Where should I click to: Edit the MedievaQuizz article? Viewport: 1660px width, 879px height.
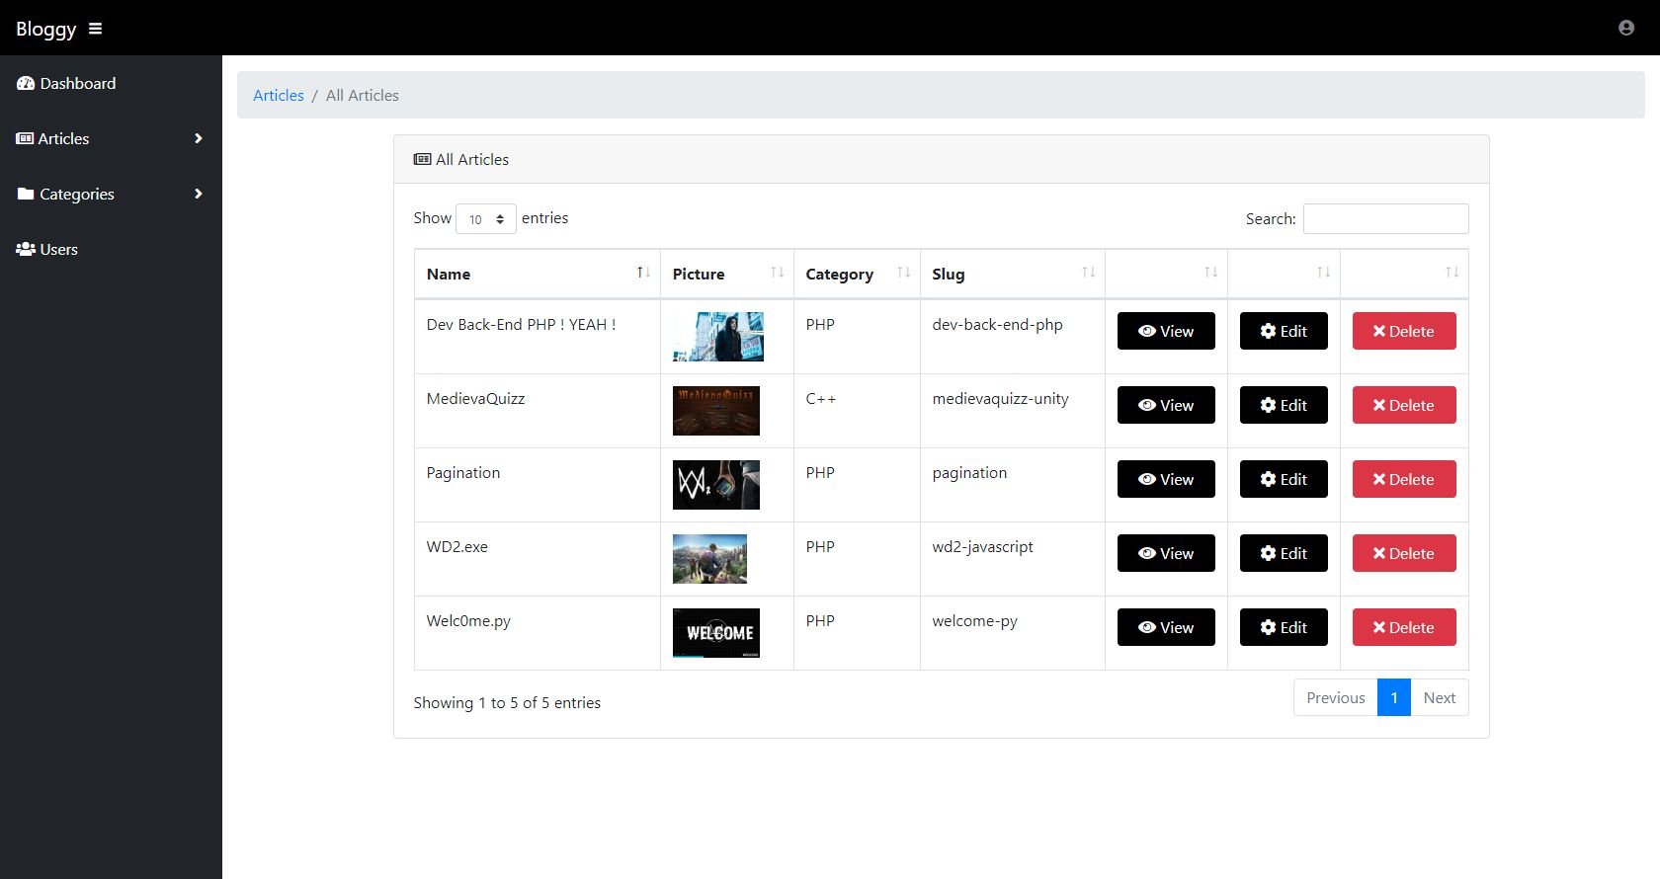pyautogui.click(x=1284, y=405)
